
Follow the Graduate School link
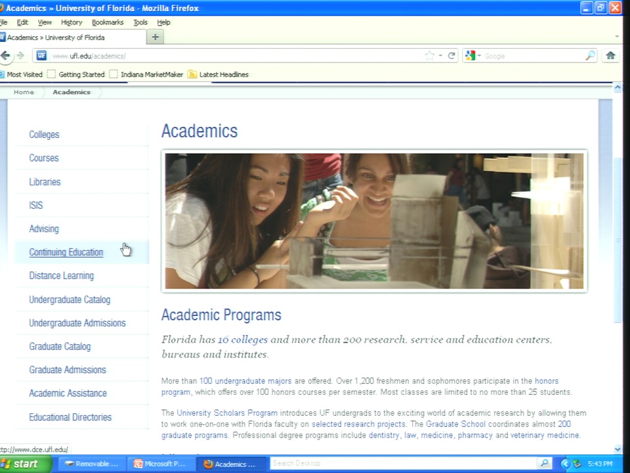(455, 424)
